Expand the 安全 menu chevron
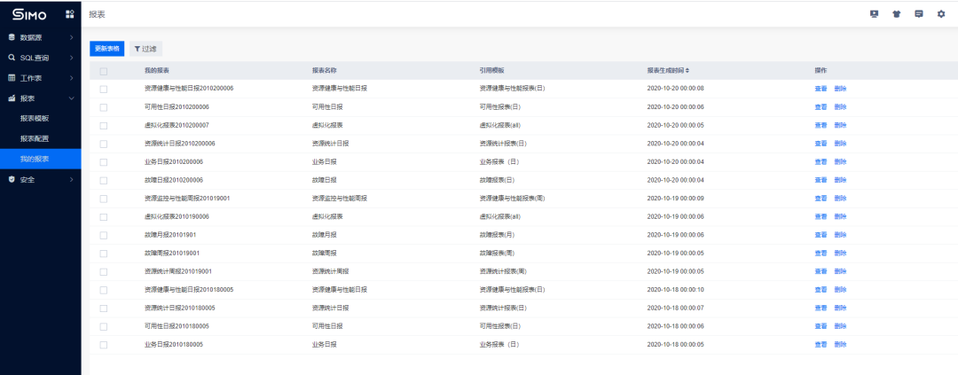Image resolution: width=958 pixels, height=375 pixels. (x=72, y=180)
